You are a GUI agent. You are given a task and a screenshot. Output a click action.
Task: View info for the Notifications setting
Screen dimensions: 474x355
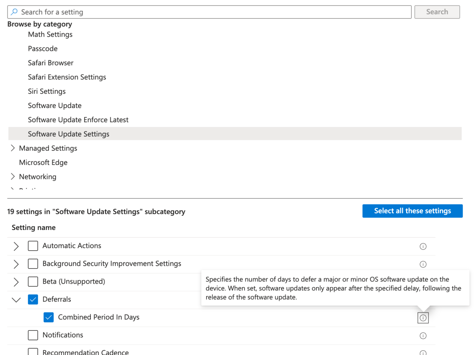click(x=423, y=335)
